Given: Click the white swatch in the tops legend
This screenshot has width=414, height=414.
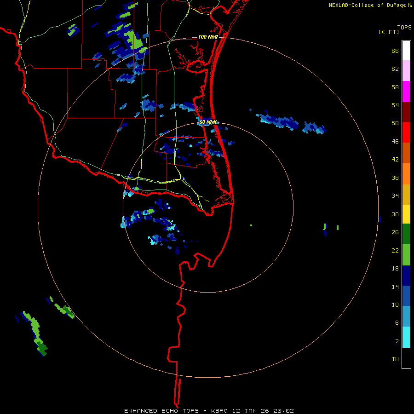Looking at the screenshot, I should (406, 51).
